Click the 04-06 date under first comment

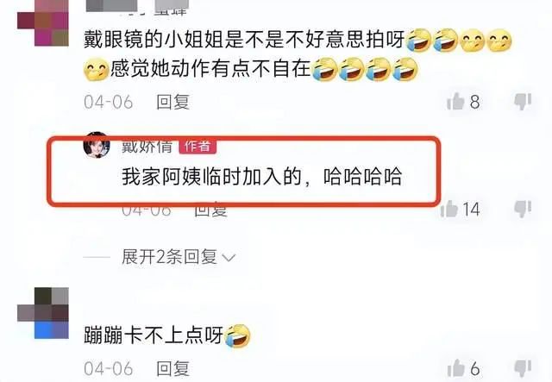pyautogui.click(x=109, y=103)
